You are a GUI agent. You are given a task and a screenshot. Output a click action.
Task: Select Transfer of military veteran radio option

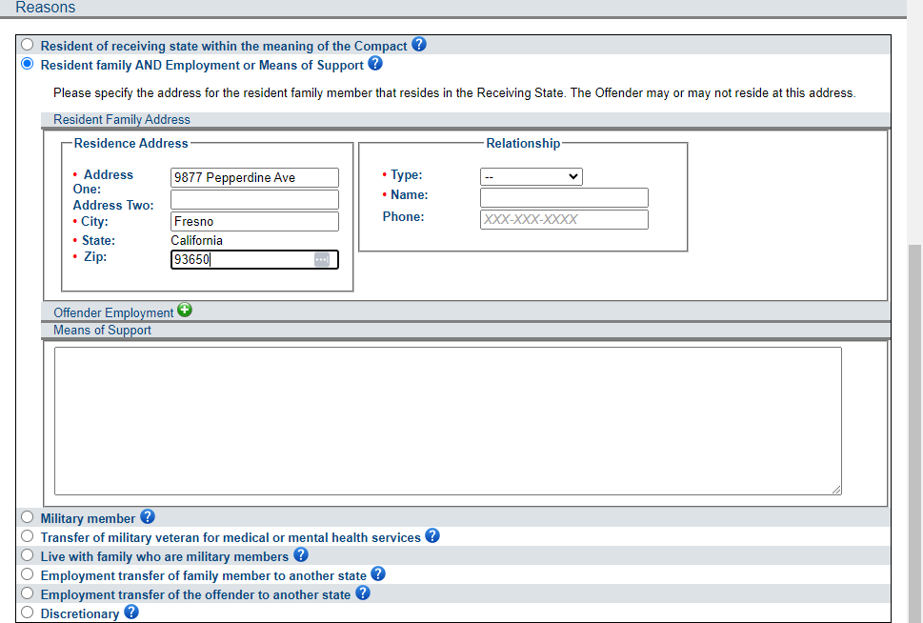click(x=27, y=536)
